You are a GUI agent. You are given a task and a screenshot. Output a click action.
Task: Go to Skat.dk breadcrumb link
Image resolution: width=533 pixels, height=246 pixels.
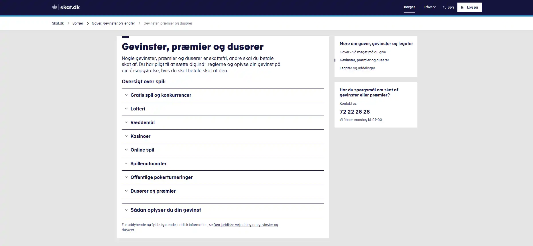click(x=58, y=23)
